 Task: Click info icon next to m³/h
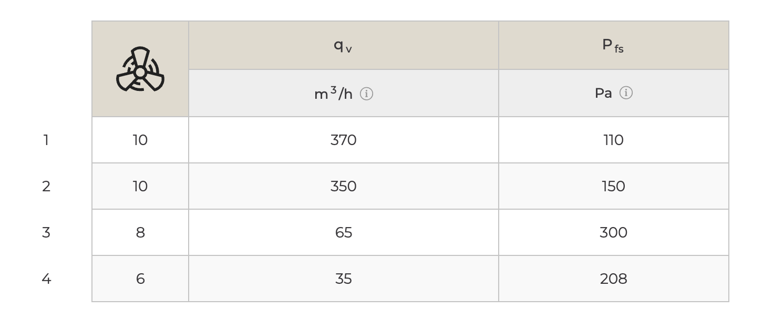(366, 94)
